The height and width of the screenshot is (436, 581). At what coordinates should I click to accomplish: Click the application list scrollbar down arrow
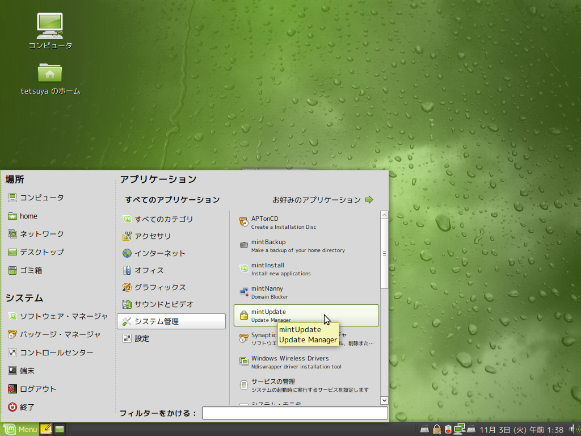tap(384, 400)
